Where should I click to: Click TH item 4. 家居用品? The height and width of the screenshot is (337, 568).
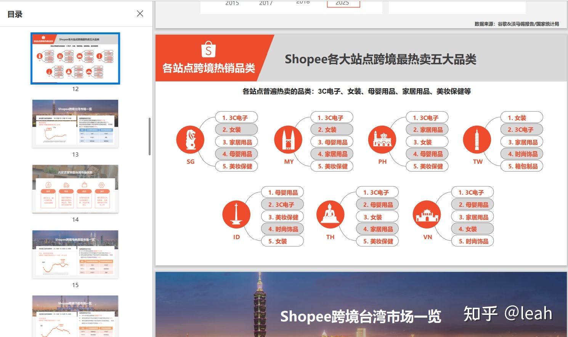coord(377,229)
